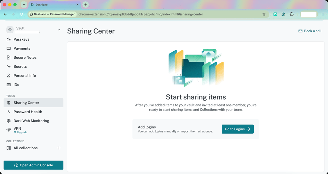Click the Password Health pulse icon

9,112
